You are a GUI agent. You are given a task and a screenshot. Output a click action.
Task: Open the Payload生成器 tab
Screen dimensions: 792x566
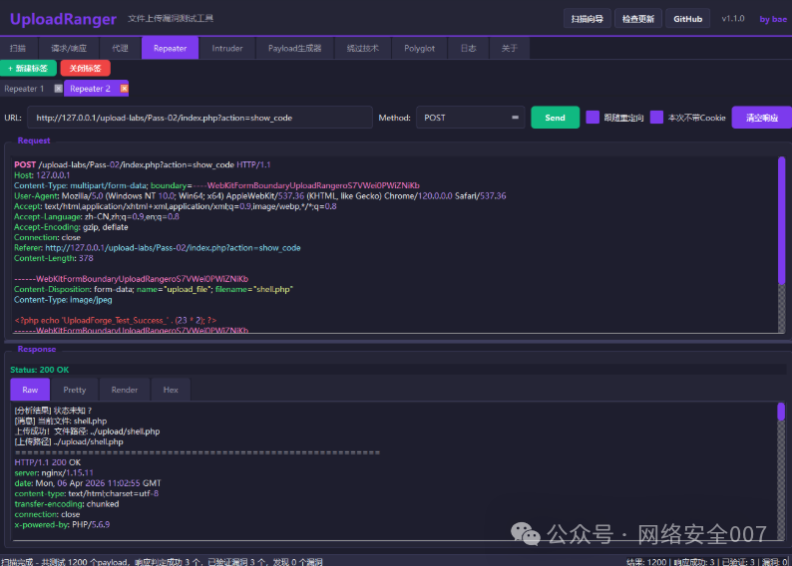pos(295,48)
